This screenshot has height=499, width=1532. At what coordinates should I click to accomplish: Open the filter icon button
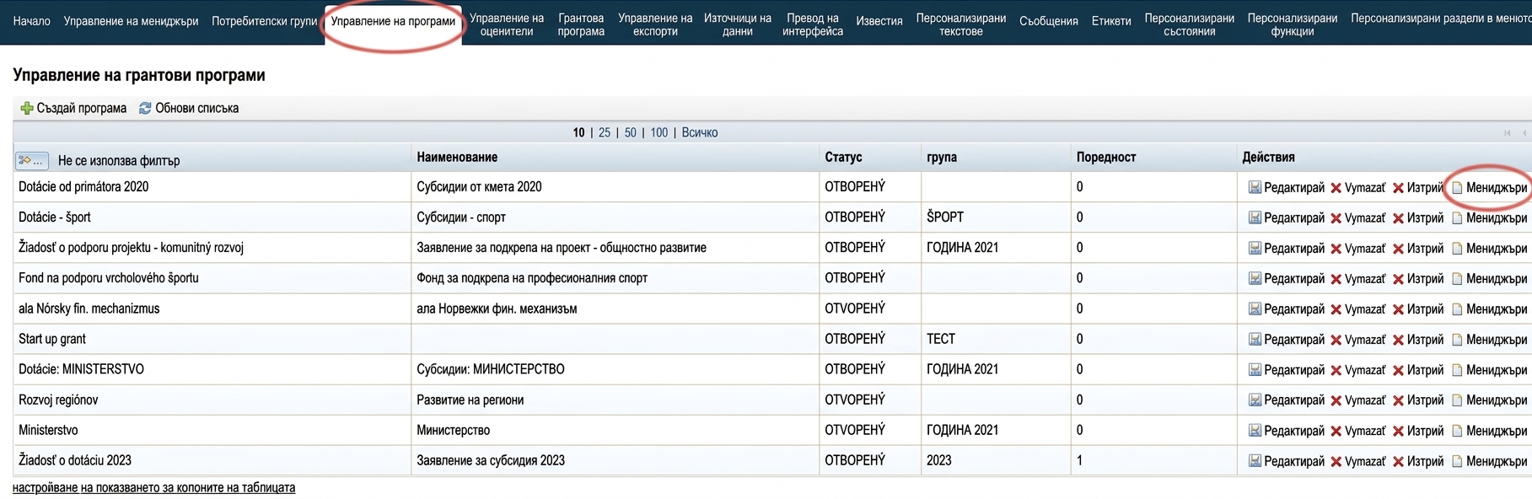coord(32,160)
